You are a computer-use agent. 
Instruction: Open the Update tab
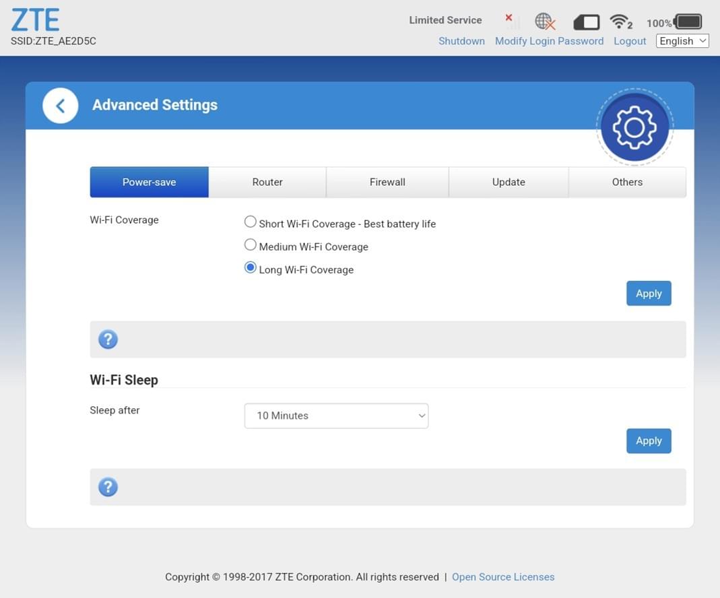point(509,182)
